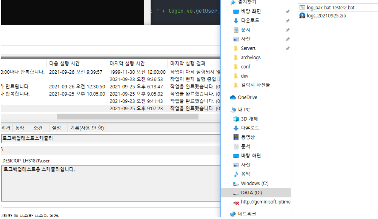Viewport: 378px width, 219px height.
Task: Open 즐겨찾기 star in Explorer sidebar
Action: 244,2
